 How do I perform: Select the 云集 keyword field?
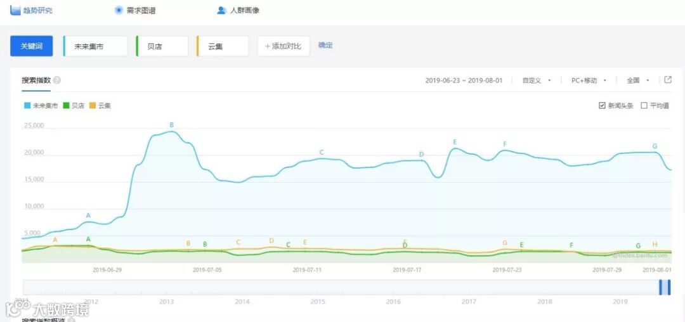coord(223,46)
